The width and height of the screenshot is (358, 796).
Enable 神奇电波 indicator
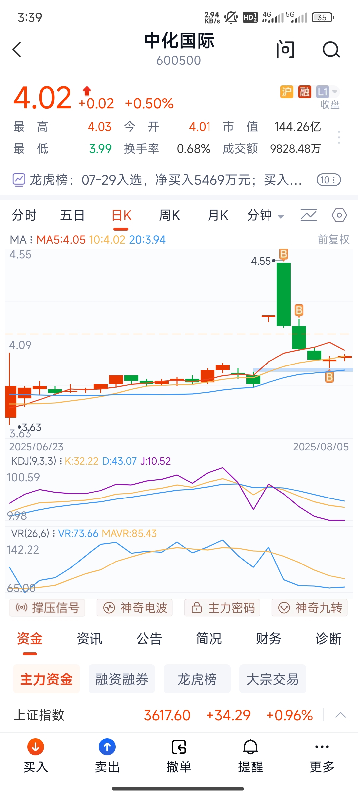(135, 608)
